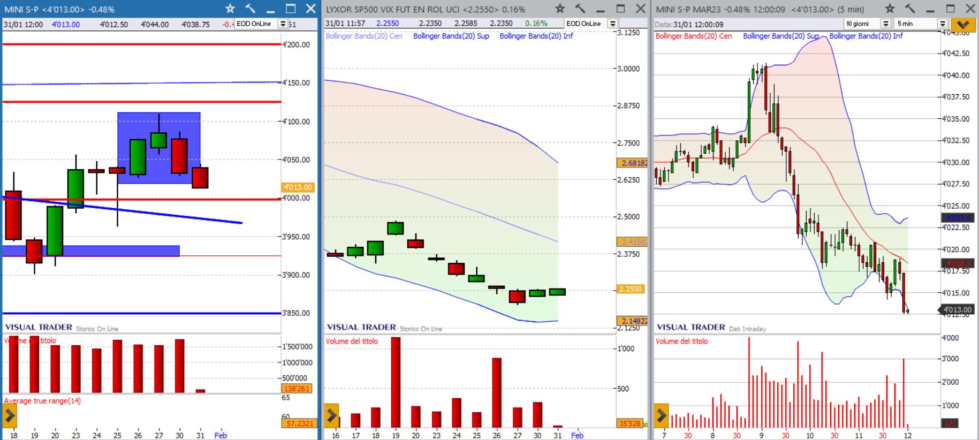Click the yellow arrow in the LYXOR volume pane
Viewport: 979px width, 440px height.
pos(331,415)
